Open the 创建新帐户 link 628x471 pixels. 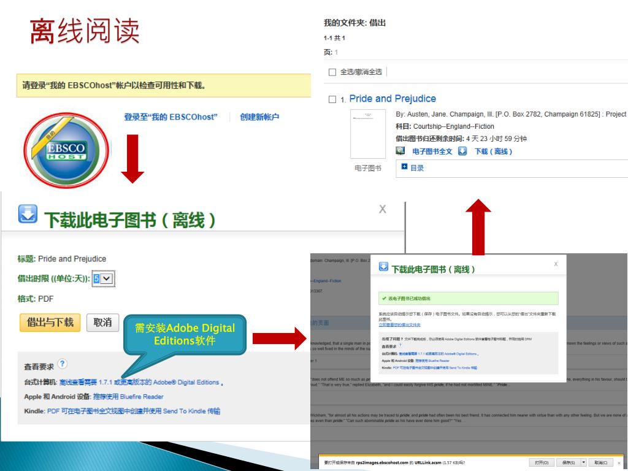(259, 117)
